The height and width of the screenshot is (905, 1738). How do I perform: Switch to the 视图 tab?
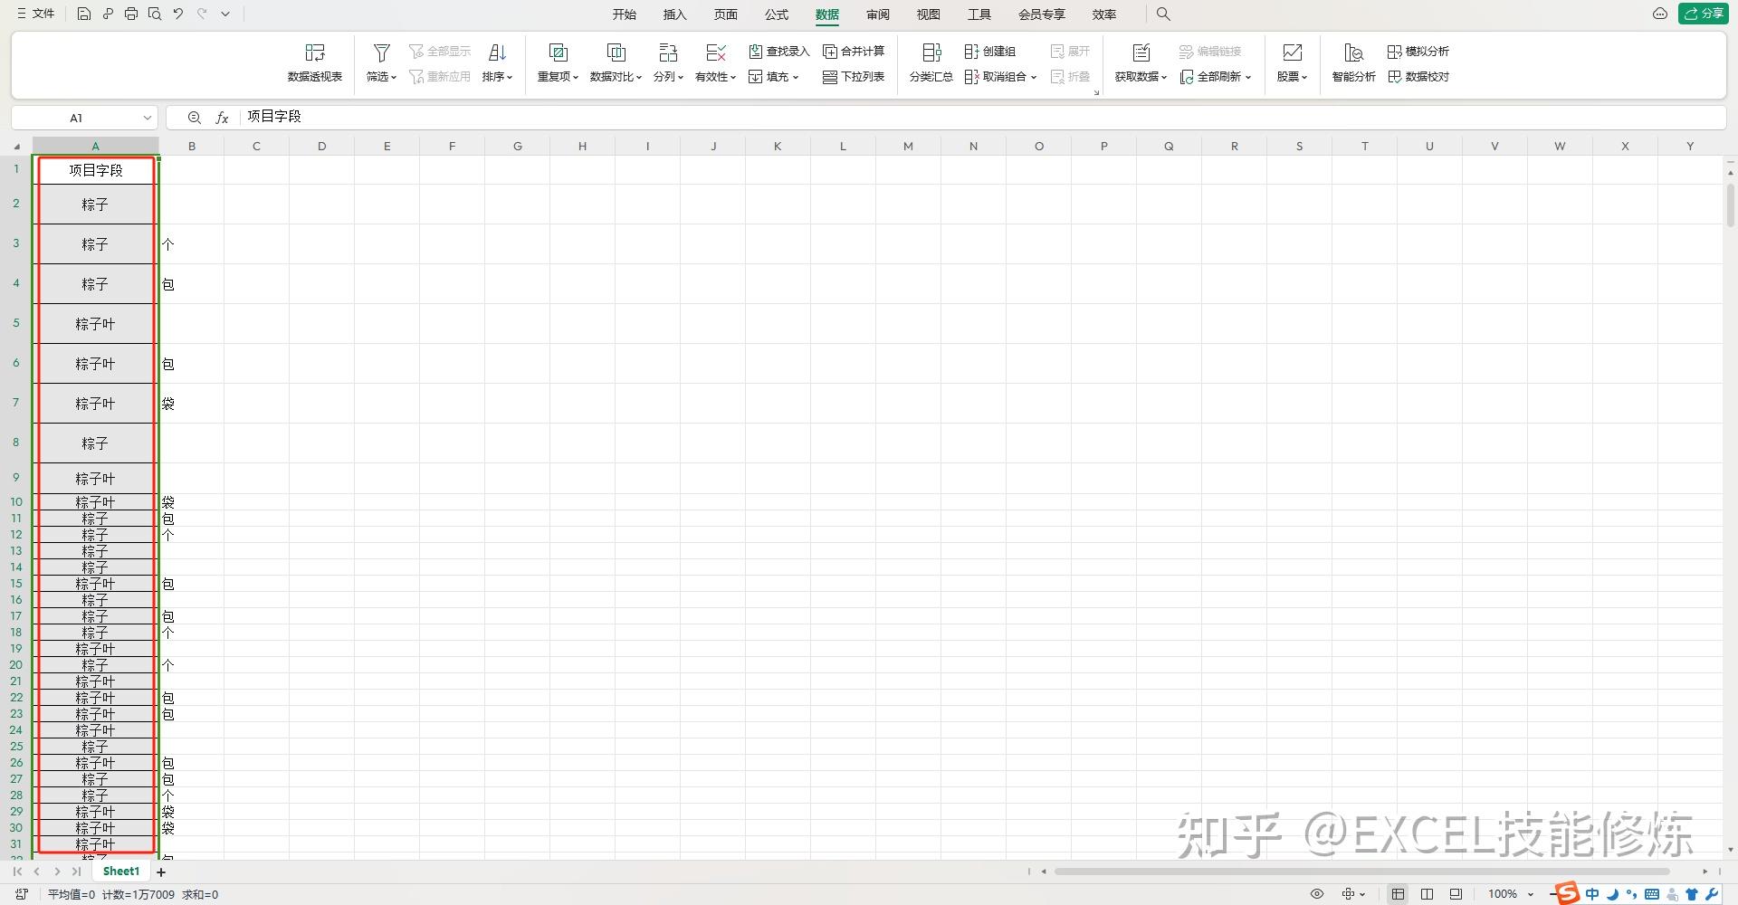tap(928, 14)
